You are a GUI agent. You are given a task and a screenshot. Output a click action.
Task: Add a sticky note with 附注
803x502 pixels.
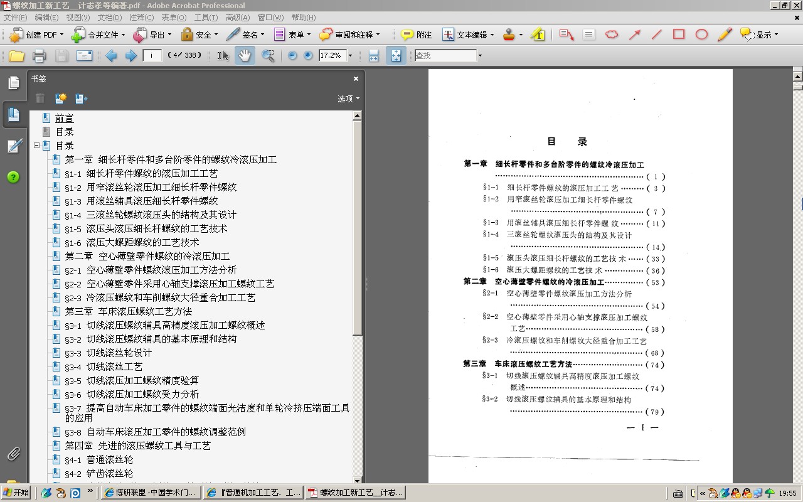417,35
